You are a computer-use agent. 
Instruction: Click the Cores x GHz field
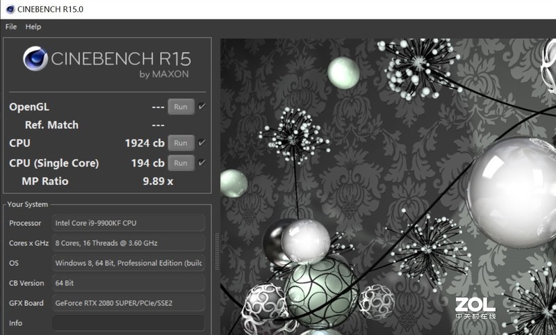point(129,243)
